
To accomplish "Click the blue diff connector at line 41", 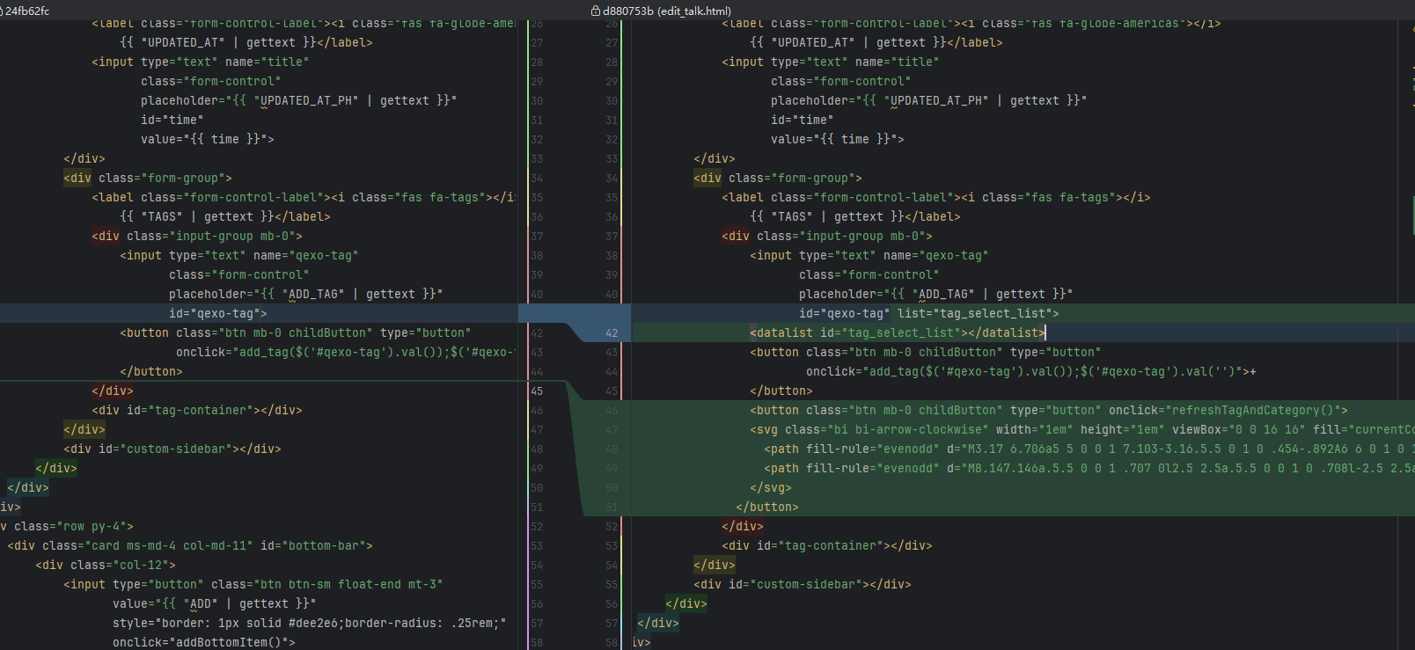I will pyautogui.click(x=574, y=317).
